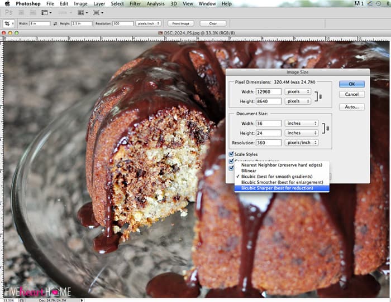
Task: Click the Ps application icon in application bar
Action: tap(9, 12)
